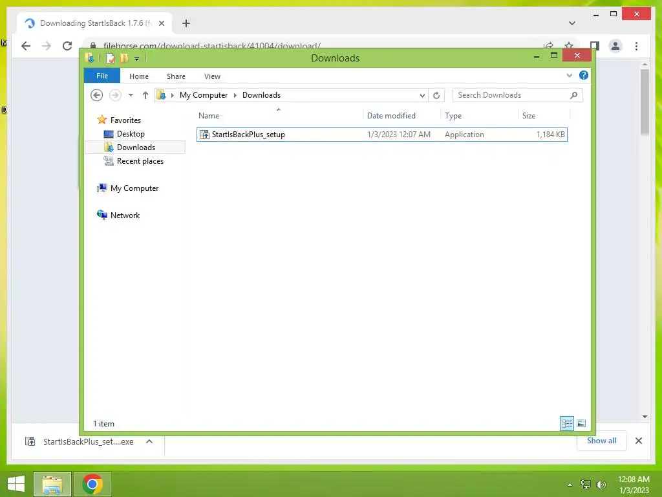Go forward in Explorer navigation
Screen dimensions: 662x497
[x=115, y=95]
